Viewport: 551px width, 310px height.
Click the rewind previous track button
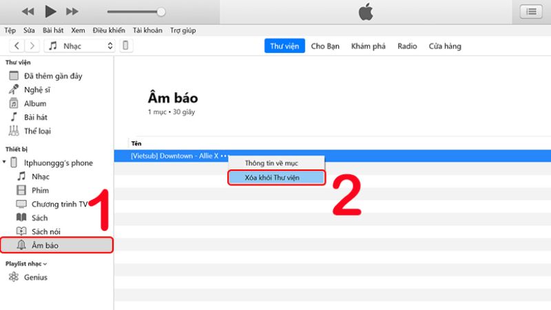[x=28, y=12]
